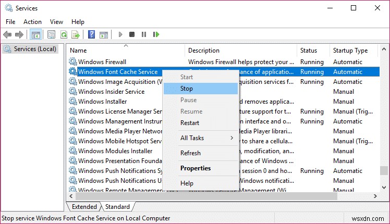
Task: Click the Restart Service toolbar icon
Action: [156, 34]
